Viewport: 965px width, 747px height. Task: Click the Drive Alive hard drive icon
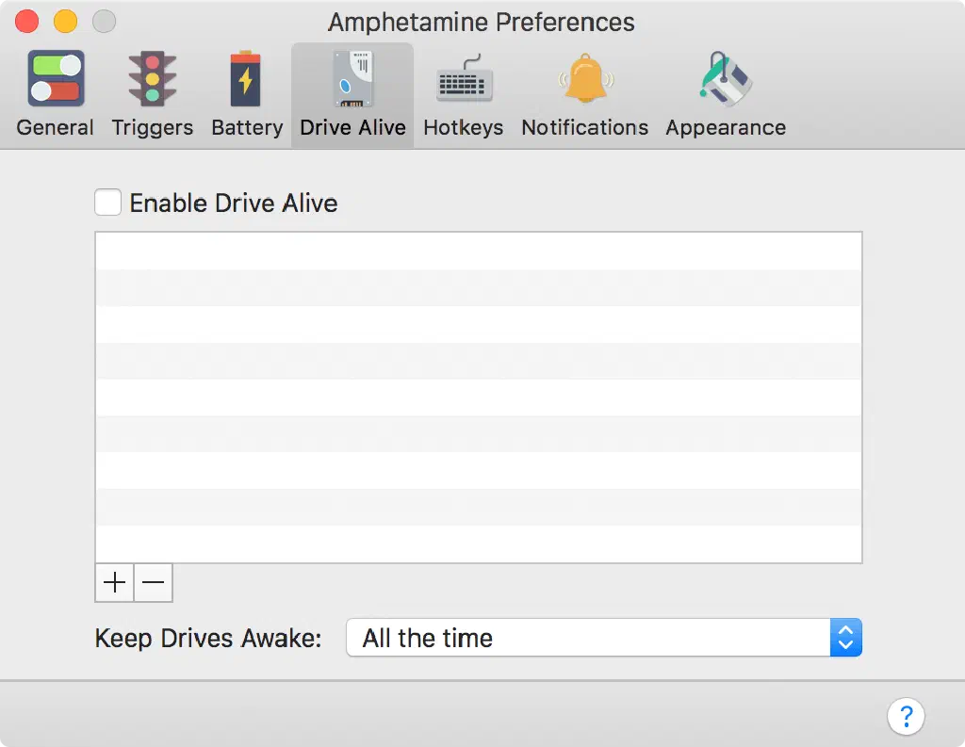tap(352, 79)
